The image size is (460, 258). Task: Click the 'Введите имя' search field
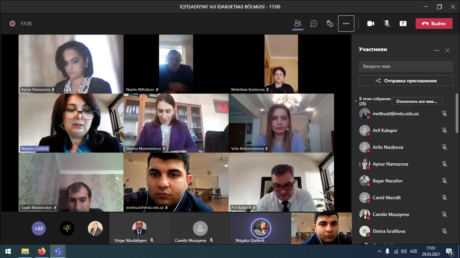coord(406,66)
